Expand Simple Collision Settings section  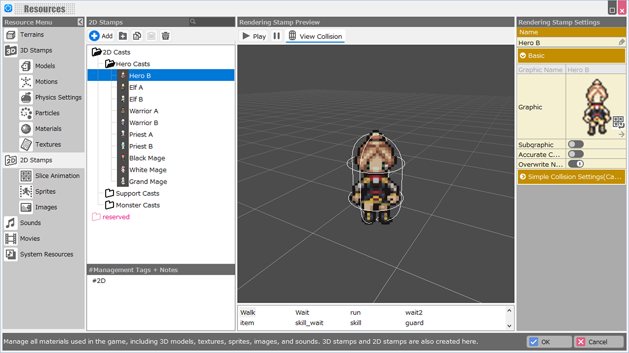tap(571, 176)
